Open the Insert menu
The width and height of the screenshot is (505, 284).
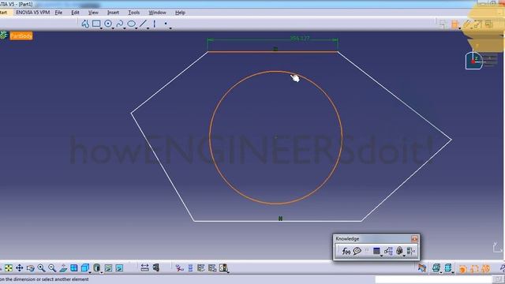coord(113,13)
